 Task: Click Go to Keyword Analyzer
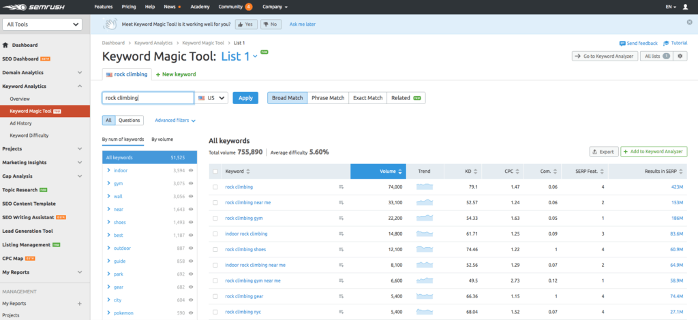click(605, 56)
